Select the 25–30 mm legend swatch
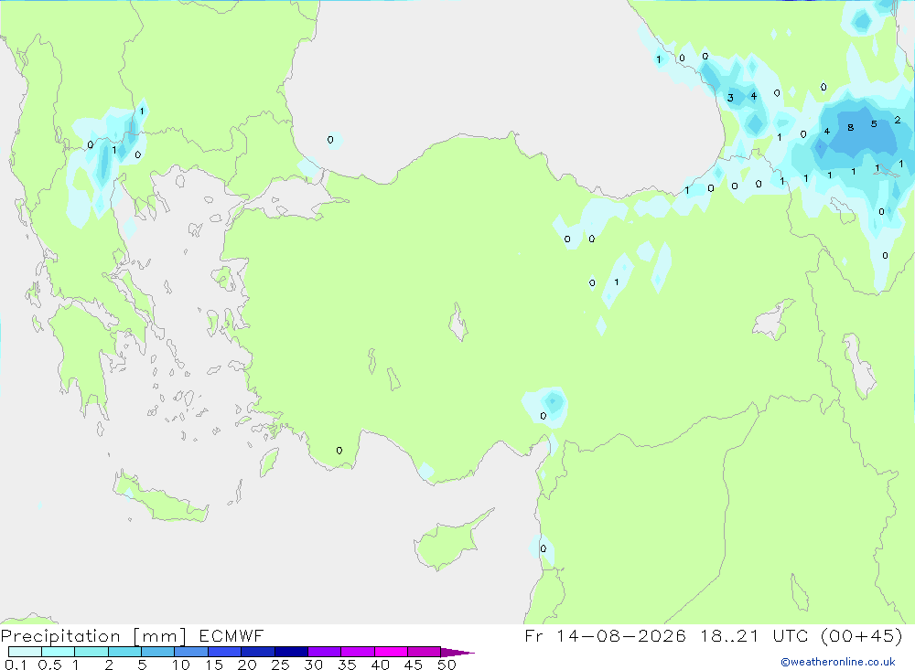915x670 pixels. (291, 652)
